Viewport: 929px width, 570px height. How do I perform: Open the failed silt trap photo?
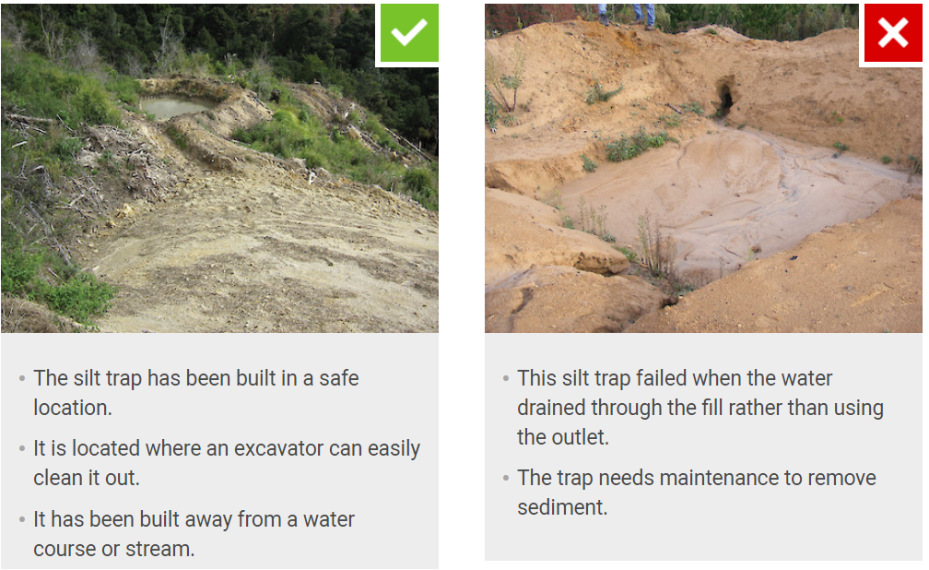pyautogui.click(x=703, y=168)
